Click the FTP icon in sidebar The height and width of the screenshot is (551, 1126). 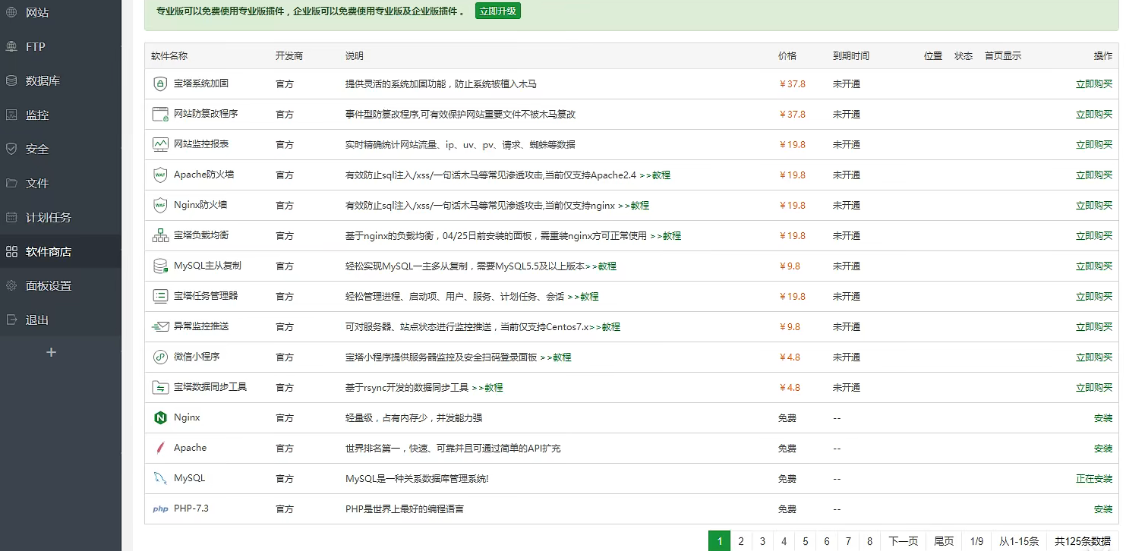tap(11, 46)
